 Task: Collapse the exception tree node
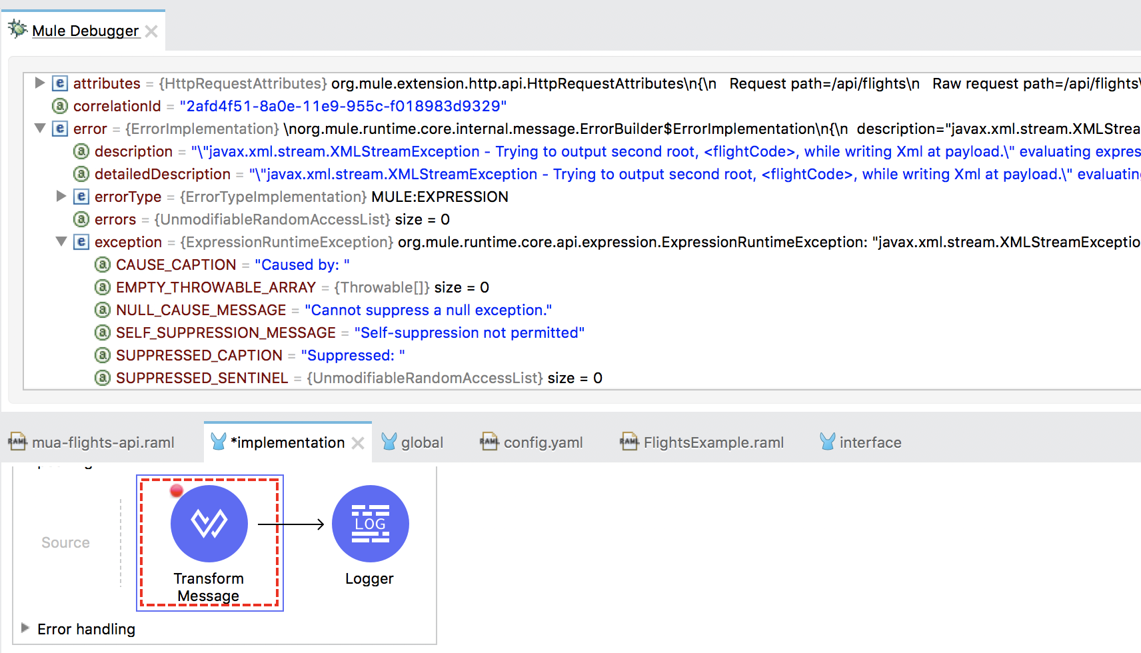[x=61, y=241]
